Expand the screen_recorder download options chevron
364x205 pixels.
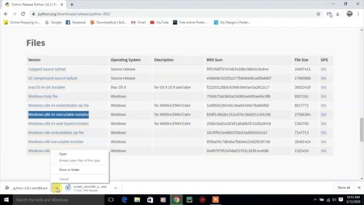115,188
